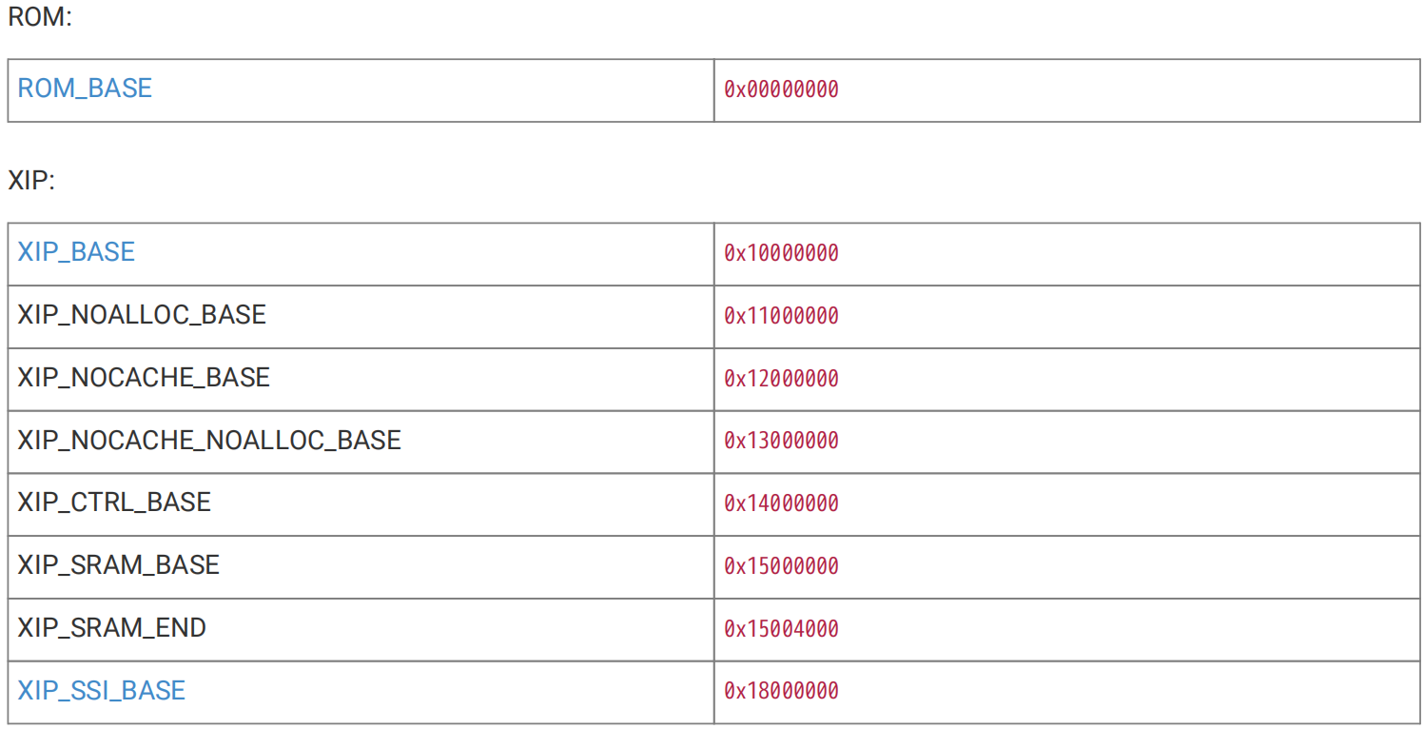
Task: Click the XIP_BASE address 0x10000000
Action: [x=781, y=253]
